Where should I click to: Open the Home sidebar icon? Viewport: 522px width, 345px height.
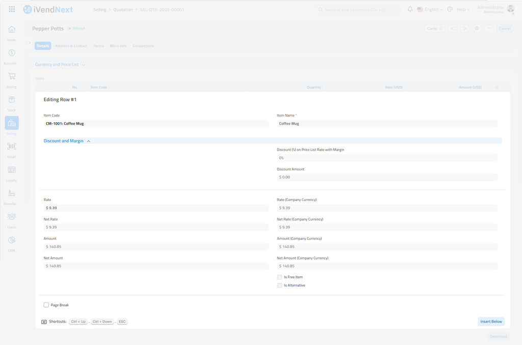[11, 30]
